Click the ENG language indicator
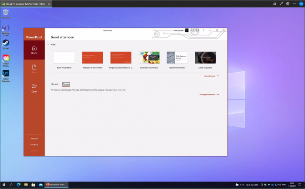 [284, 185]
